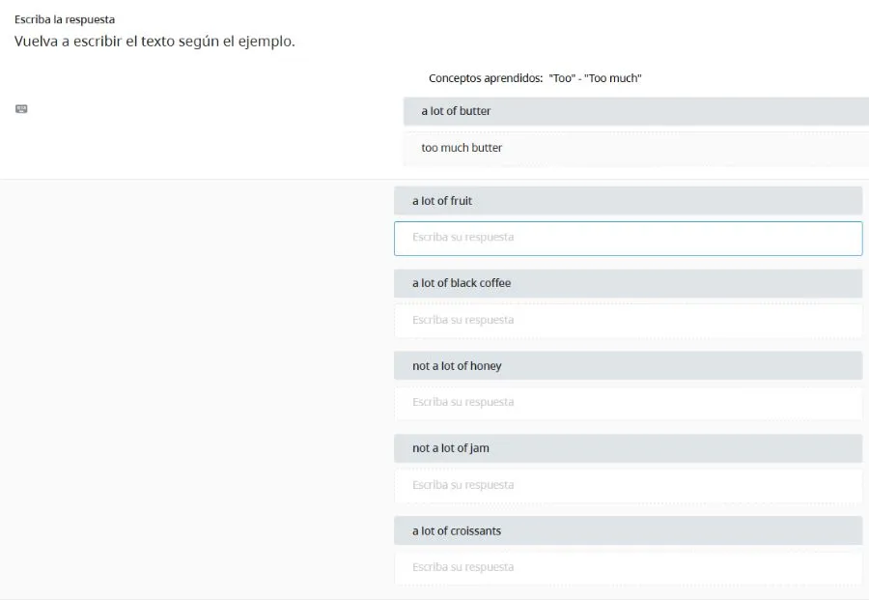The image size is (869, 600).
Task: Click the keyboard icon on the left
Action: coord(21,109)
